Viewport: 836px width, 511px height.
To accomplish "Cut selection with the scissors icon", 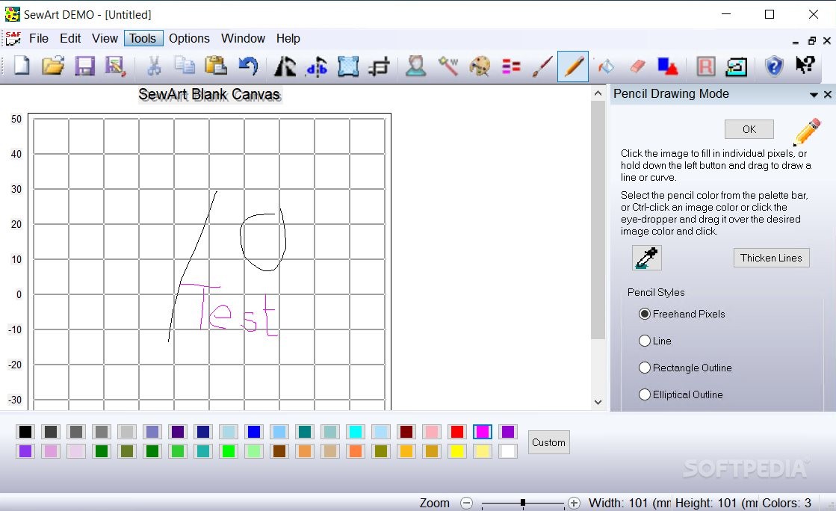I will pyautogui.click(x=154, y=66).
